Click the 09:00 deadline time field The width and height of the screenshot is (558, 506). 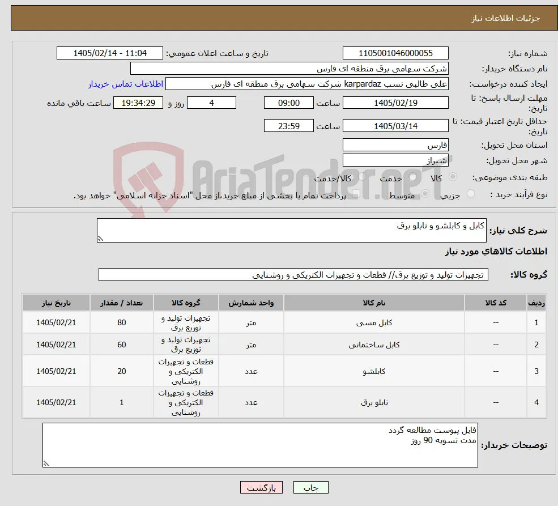point(288,103)
